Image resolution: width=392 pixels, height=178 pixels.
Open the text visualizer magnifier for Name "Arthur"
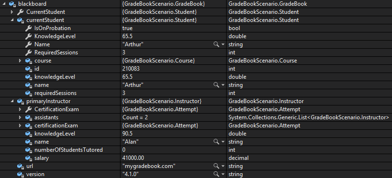click(216, 44)
